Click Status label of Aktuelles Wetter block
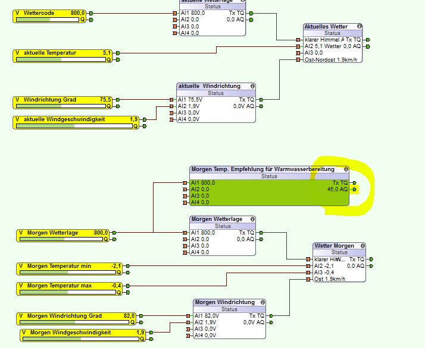Image resolution: width=425 pixels, height=348 pixels. tap(332, 33)
